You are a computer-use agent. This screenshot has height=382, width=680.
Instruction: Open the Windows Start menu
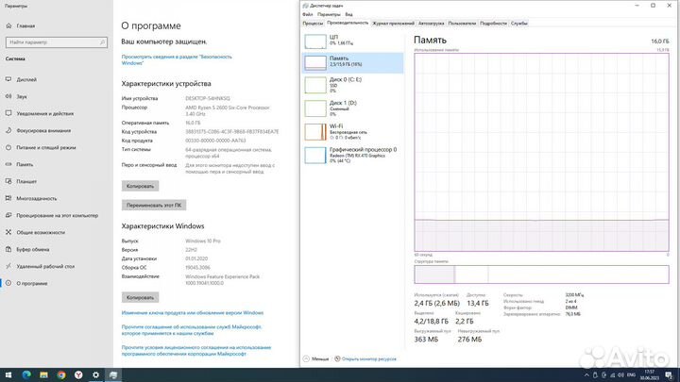pyautogui.click(x=8, y=375)
